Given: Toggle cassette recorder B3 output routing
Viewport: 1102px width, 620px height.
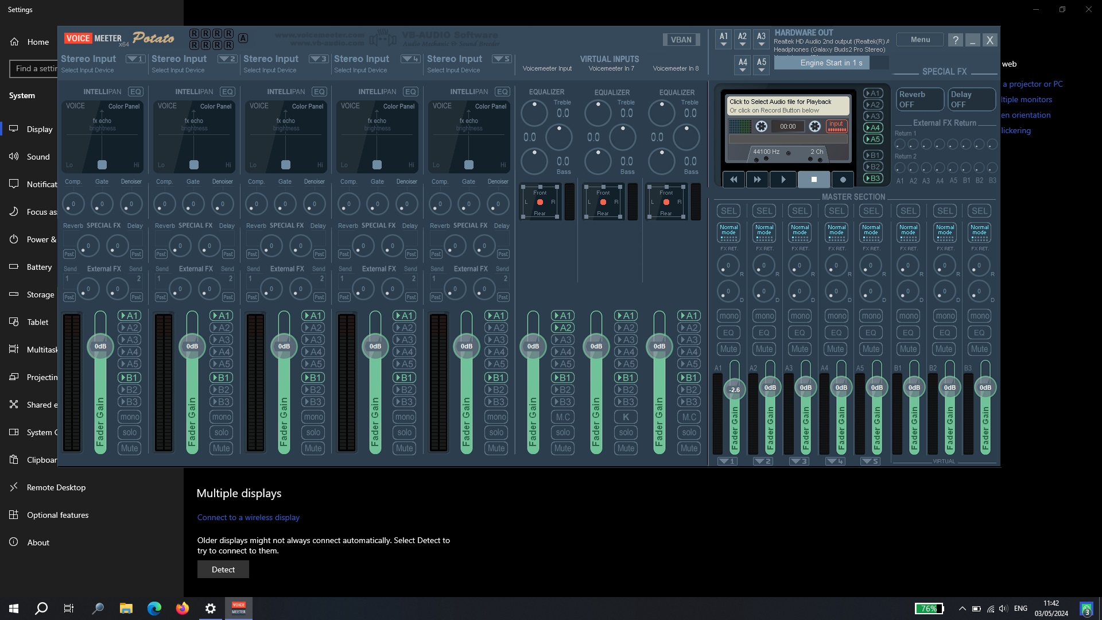Looking at the screenshot, I should pos(873,179).
